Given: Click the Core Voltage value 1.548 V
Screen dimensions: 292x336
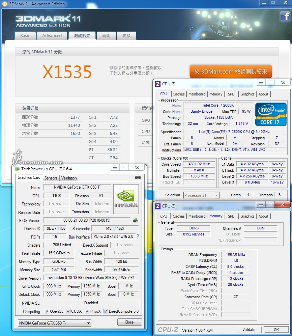Looking at the screenshot, I should [x=242, y=124].
